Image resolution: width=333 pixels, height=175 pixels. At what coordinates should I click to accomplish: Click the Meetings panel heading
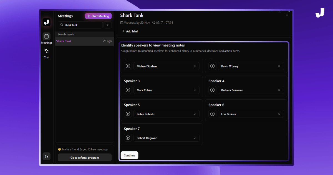65,16
